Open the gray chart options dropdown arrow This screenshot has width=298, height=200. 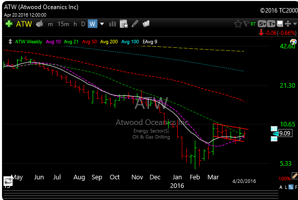click(295, 24)
